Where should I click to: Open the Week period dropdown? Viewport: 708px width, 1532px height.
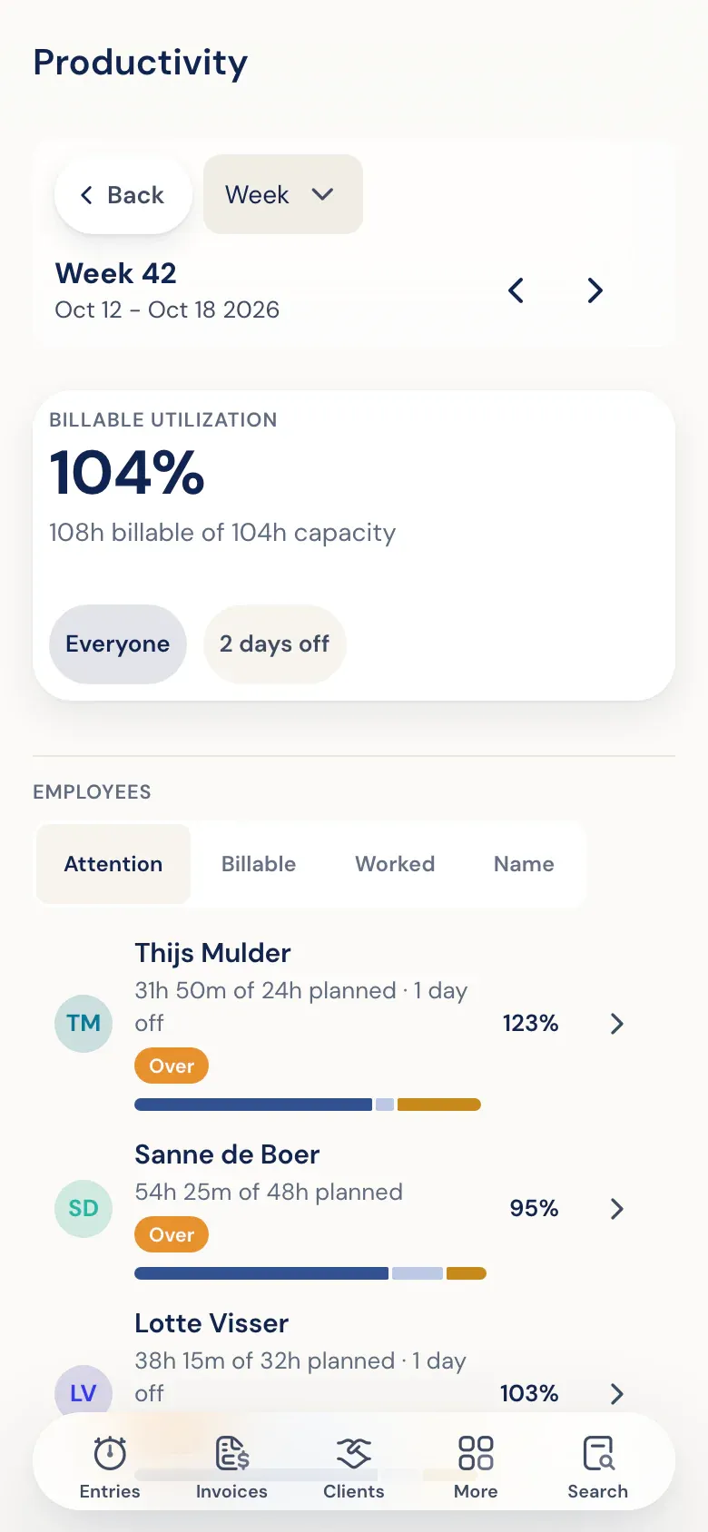pyautogui.click(x=283, y=194)
